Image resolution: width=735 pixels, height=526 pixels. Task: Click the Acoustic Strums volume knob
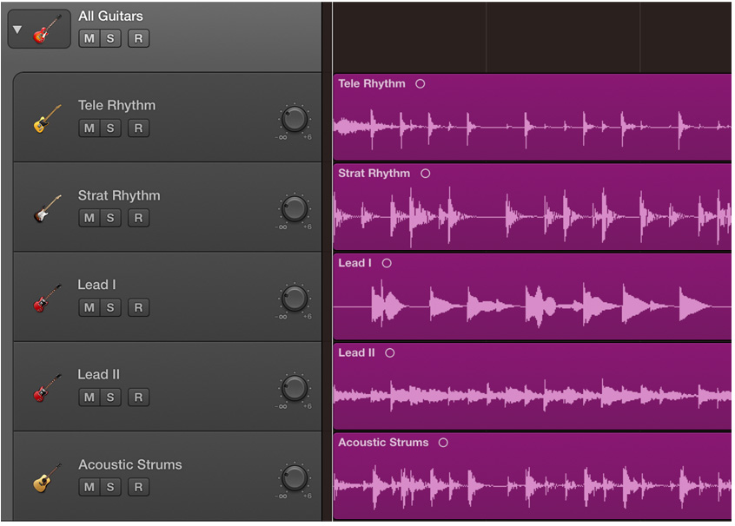tap(295, 477)
